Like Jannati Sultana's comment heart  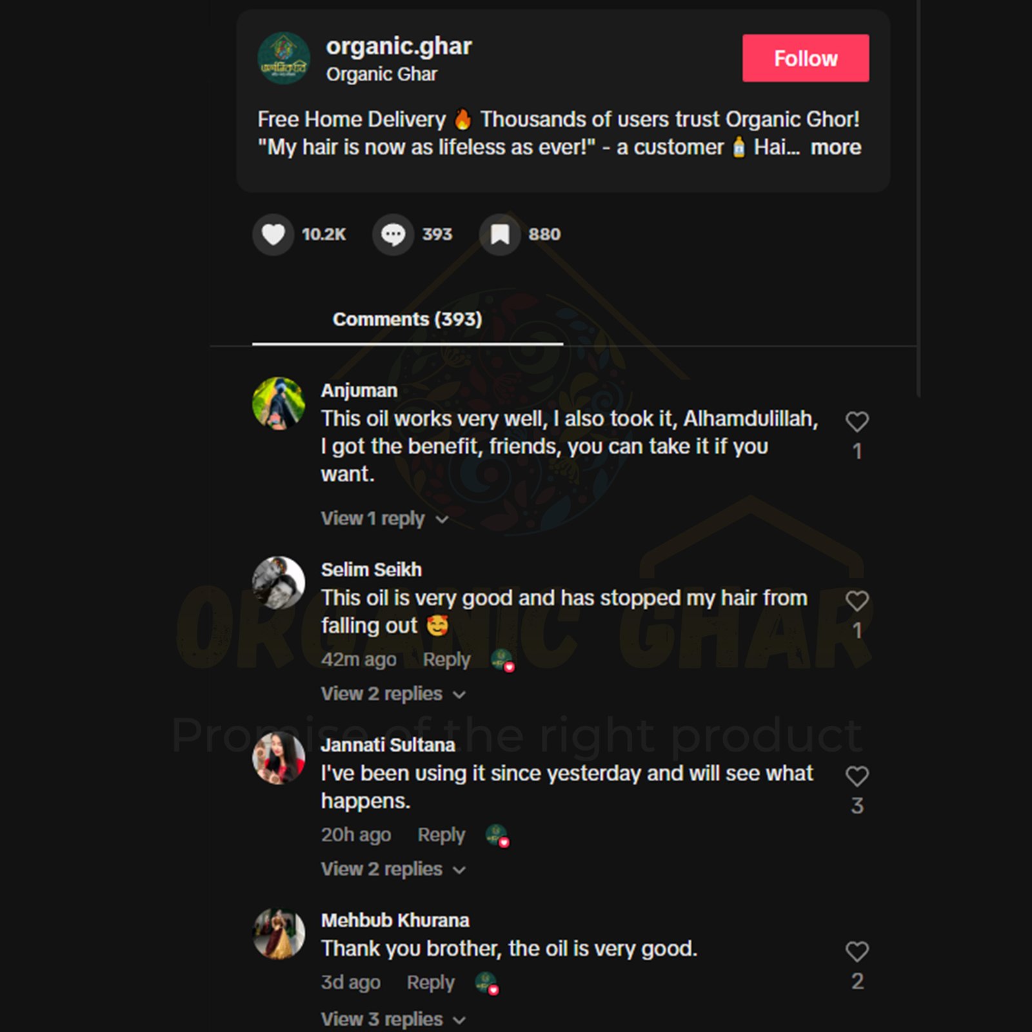point(857,776)
